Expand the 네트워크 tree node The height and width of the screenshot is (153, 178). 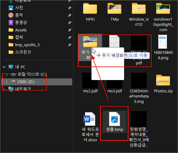(x=4, y=89)
